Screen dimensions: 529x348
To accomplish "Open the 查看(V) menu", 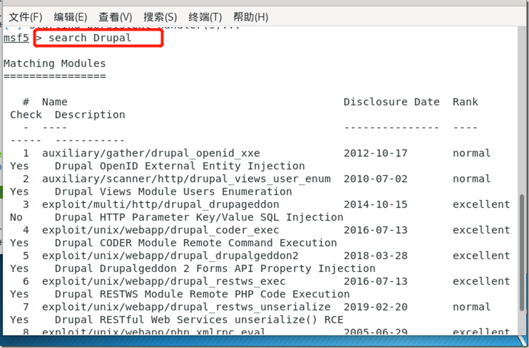I will (115, 17).
